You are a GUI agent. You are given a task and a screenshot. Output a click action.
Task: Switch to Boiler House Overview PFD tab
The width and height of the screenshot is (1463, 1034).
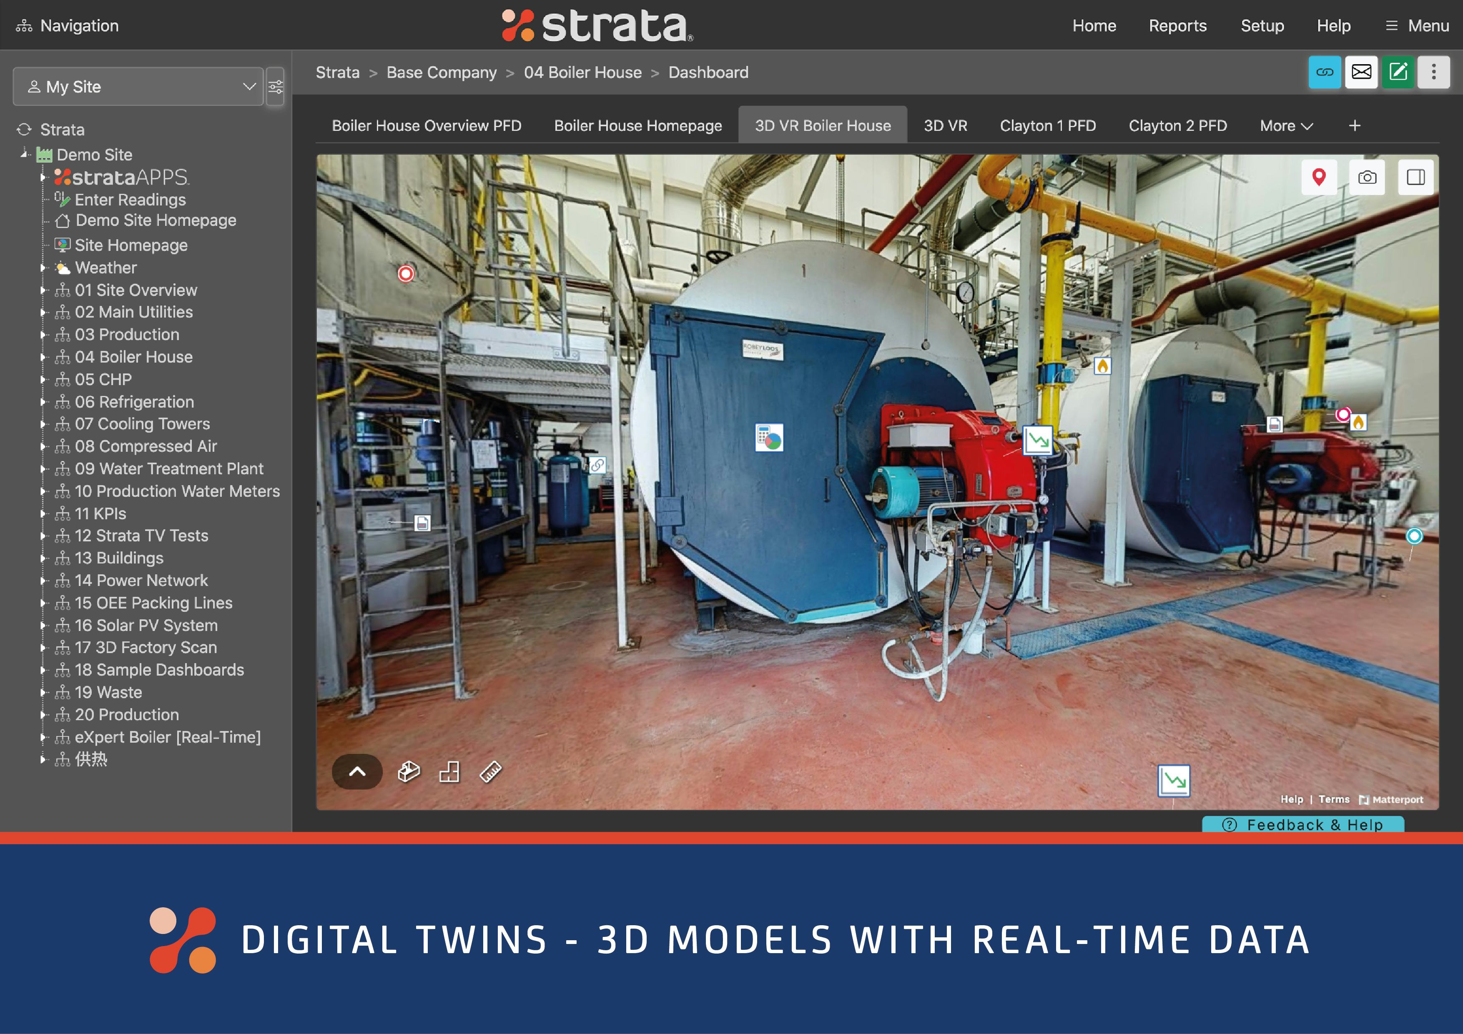[426, 125]
